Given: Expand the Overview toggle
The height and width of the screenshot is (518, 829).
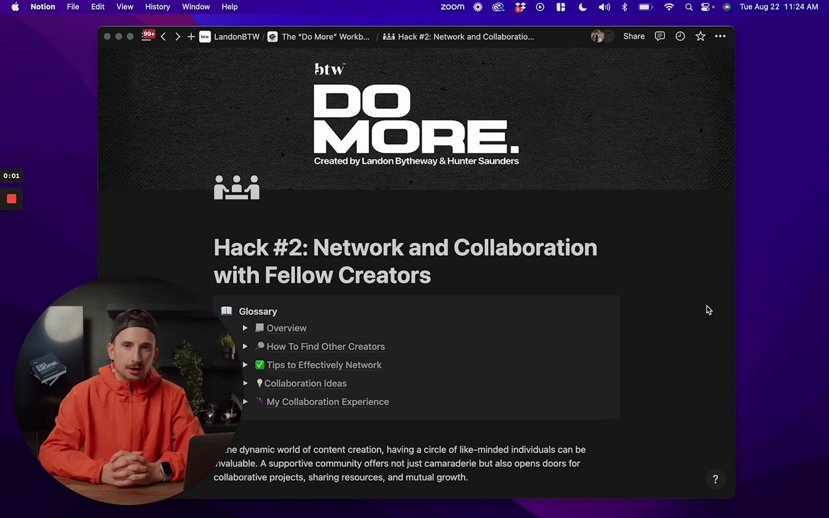Looking at the screenshot, I should [x=245, y=328].
